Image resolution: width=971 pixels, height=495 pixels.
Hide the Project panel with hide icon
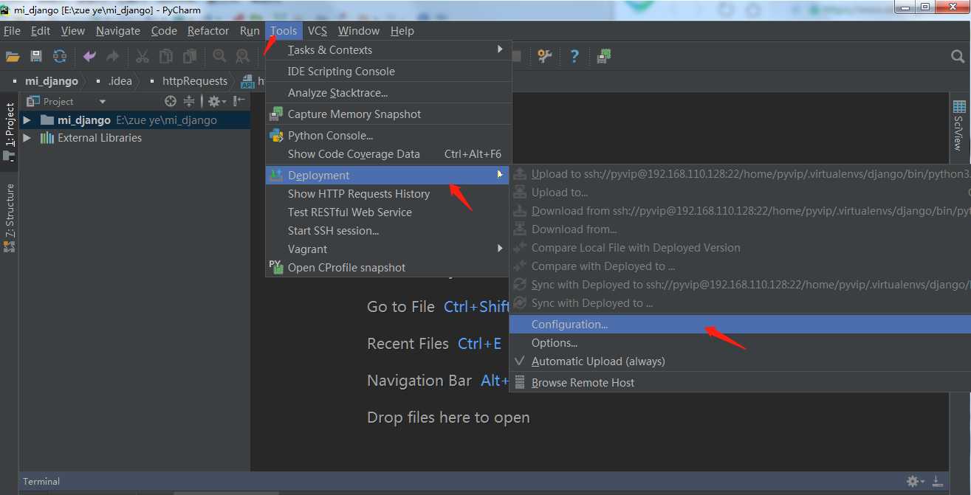tap(239, 101)
